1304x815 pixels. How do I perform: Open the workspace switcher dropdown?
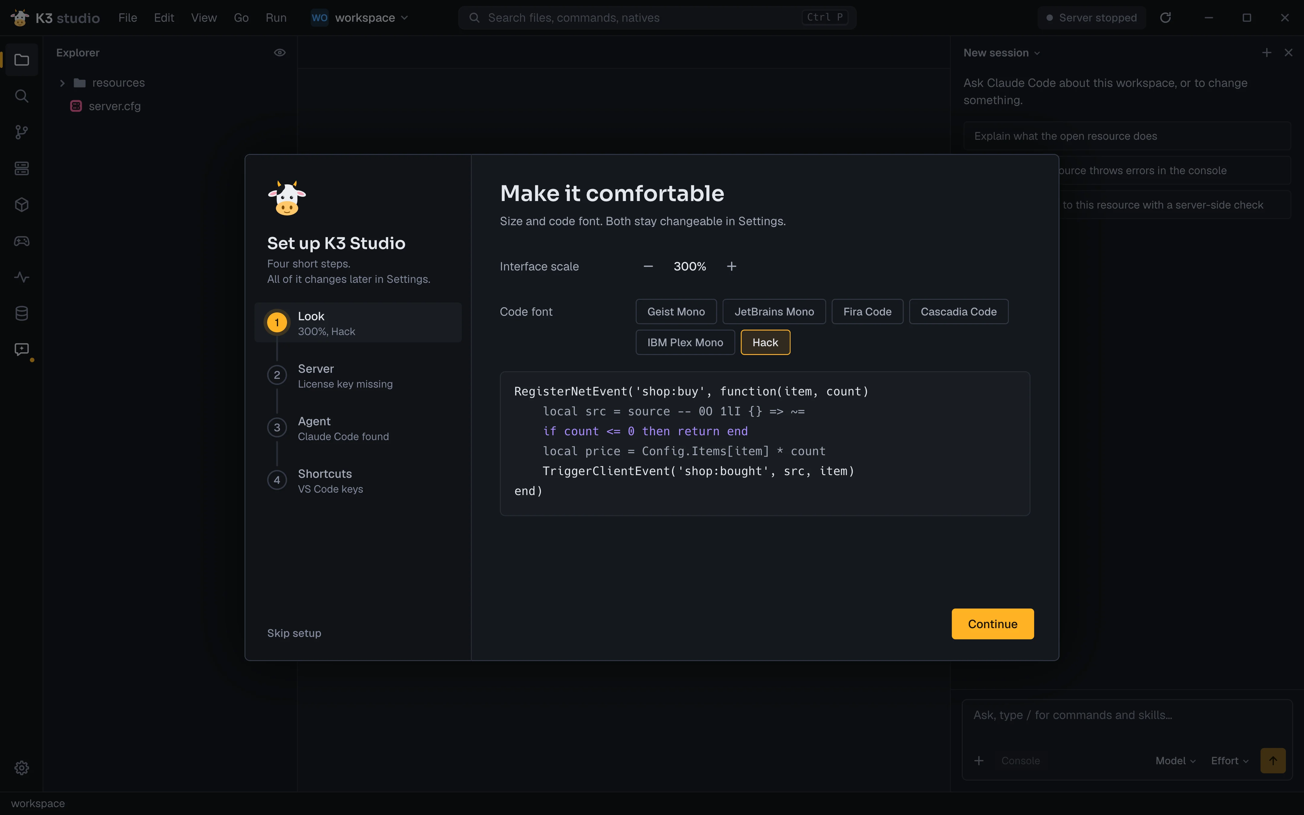coord(360,18)
